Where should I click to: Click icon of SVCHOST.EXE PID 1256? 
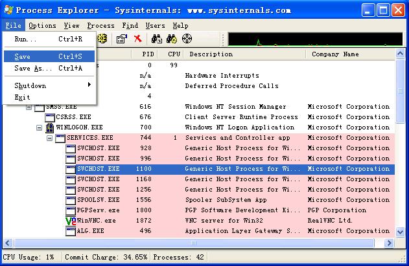coord(71,190)
